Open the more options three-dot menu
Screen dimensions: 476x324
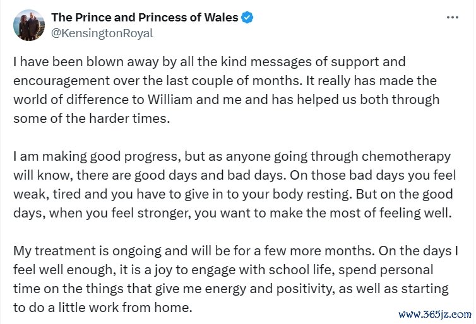coord(452,18)
